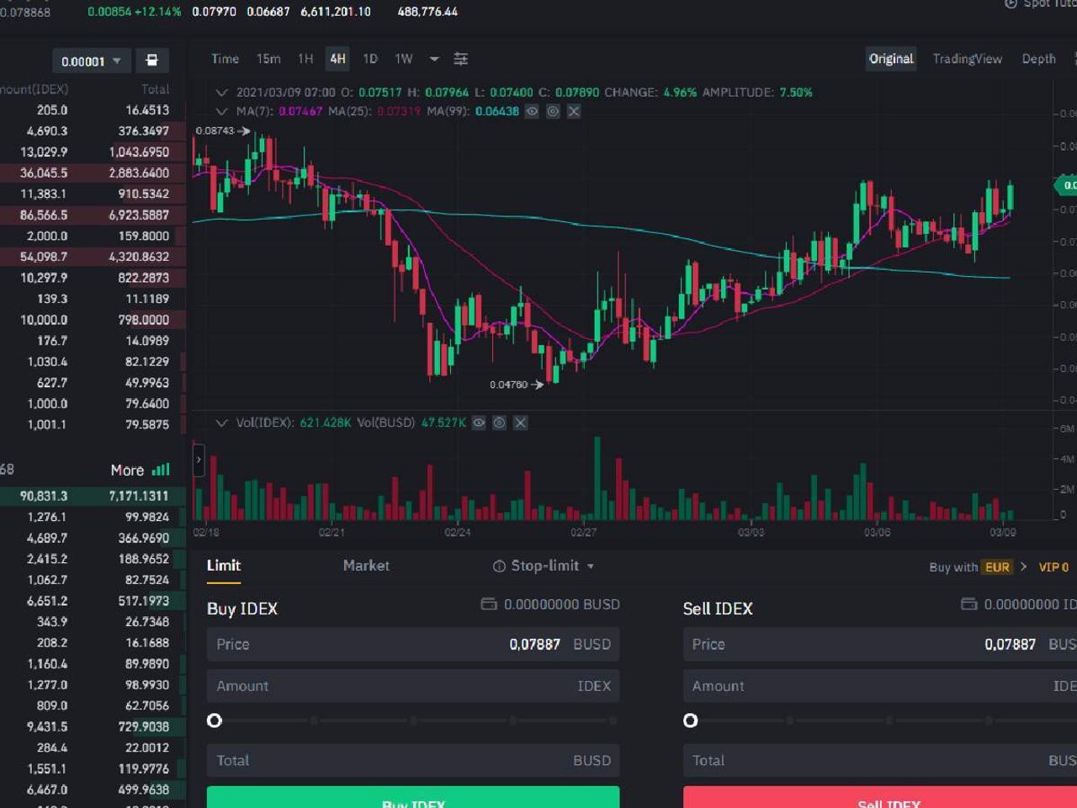Viewport: 1077px width, 808px height.
Task: Click the Sell amount percentage slider handle
Action: click(691, 720)
